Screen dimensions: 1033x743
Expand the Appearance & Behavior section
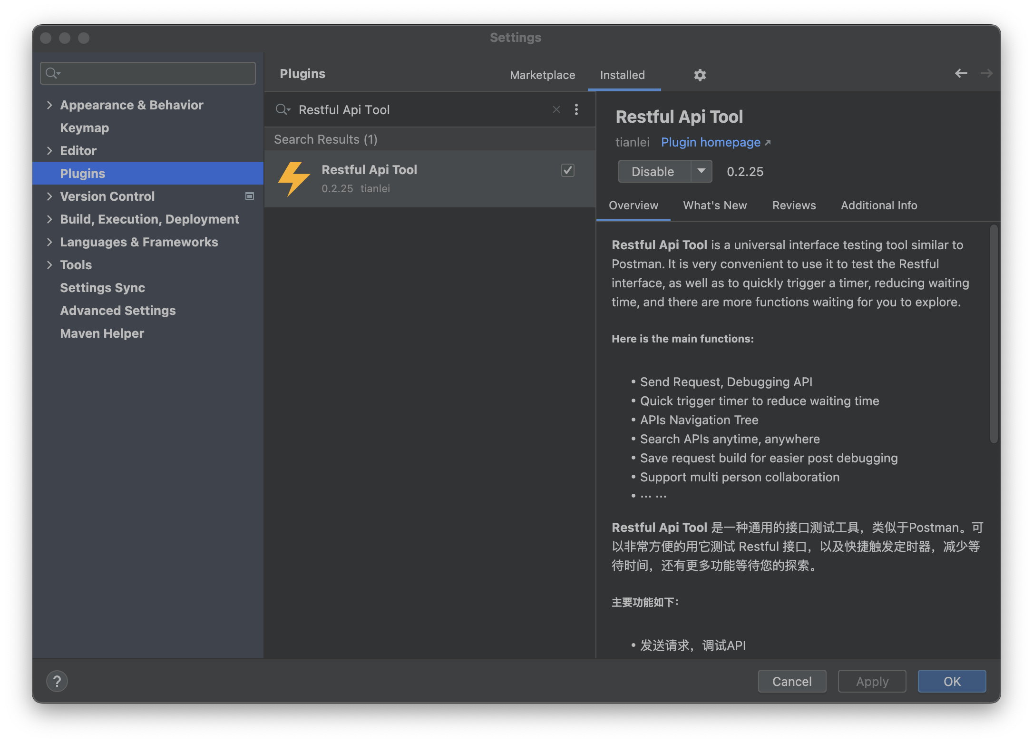[x=50, y=105]
